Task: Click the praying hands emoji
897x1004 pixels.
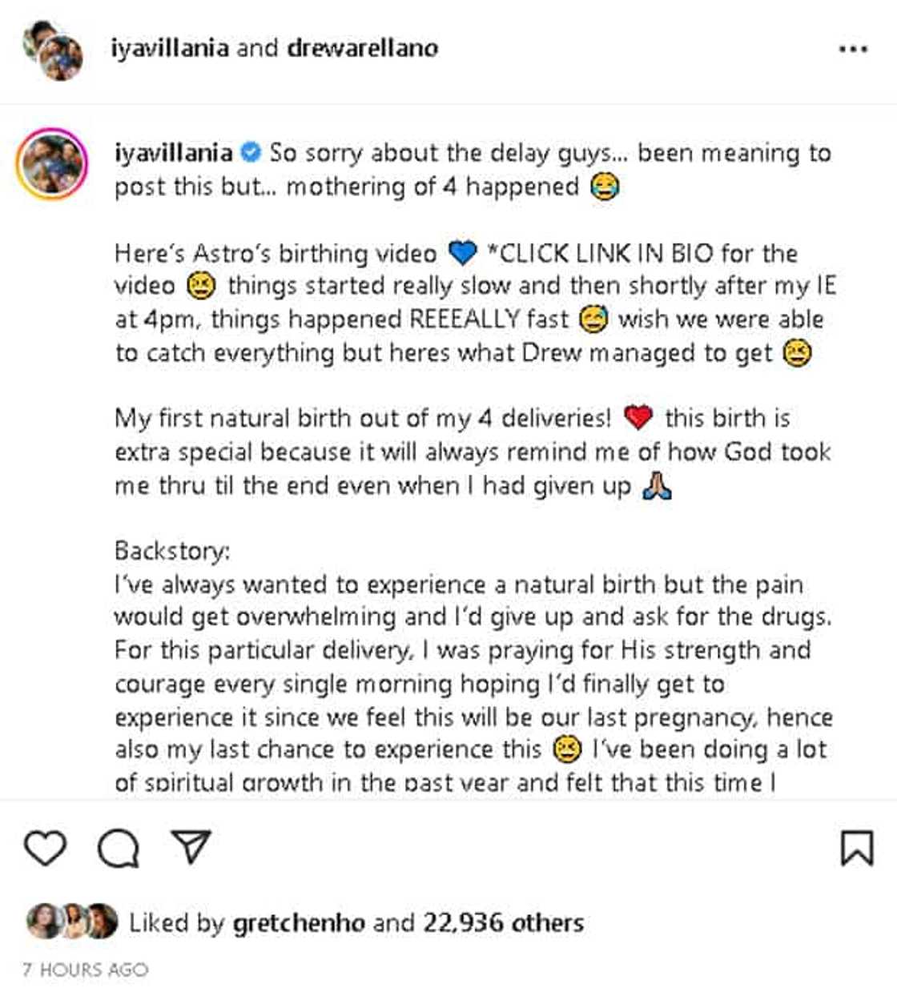Action: (x=658, y=485)
